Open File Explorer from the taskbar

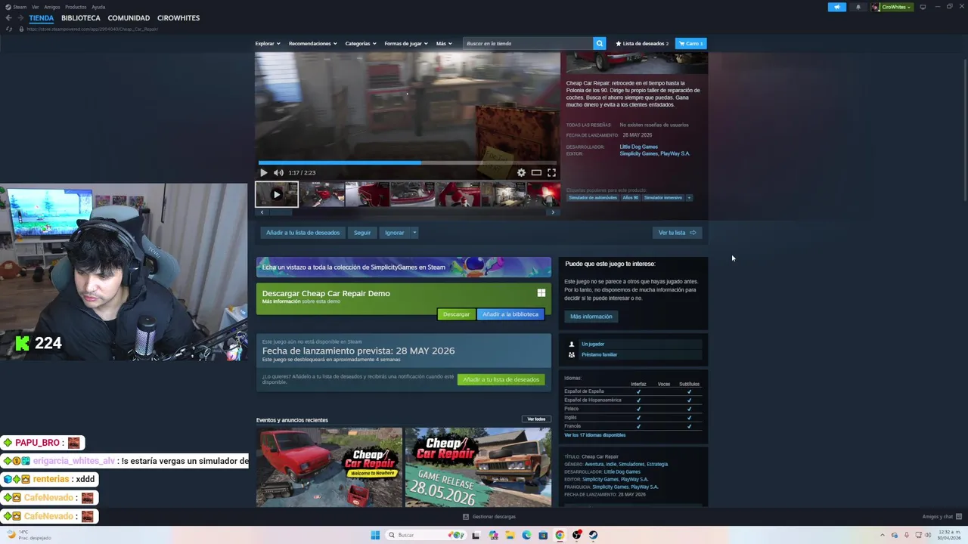(x=510, y=535)
